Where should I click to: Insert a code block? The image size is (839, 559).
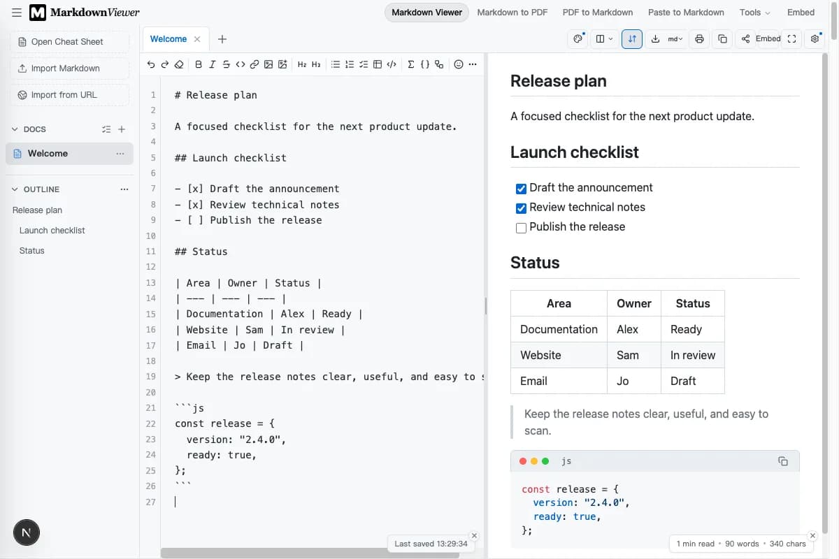pos(392,64)
